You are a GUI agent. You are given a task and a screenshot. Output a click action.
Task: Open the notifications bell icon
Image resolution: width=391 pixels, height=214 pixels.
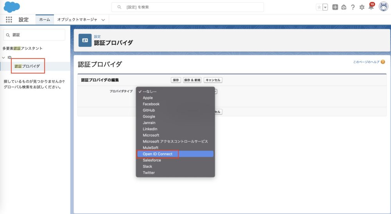[371, 7]
